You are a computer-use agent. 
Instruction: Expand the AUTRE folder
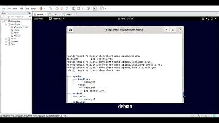[6, 39]
